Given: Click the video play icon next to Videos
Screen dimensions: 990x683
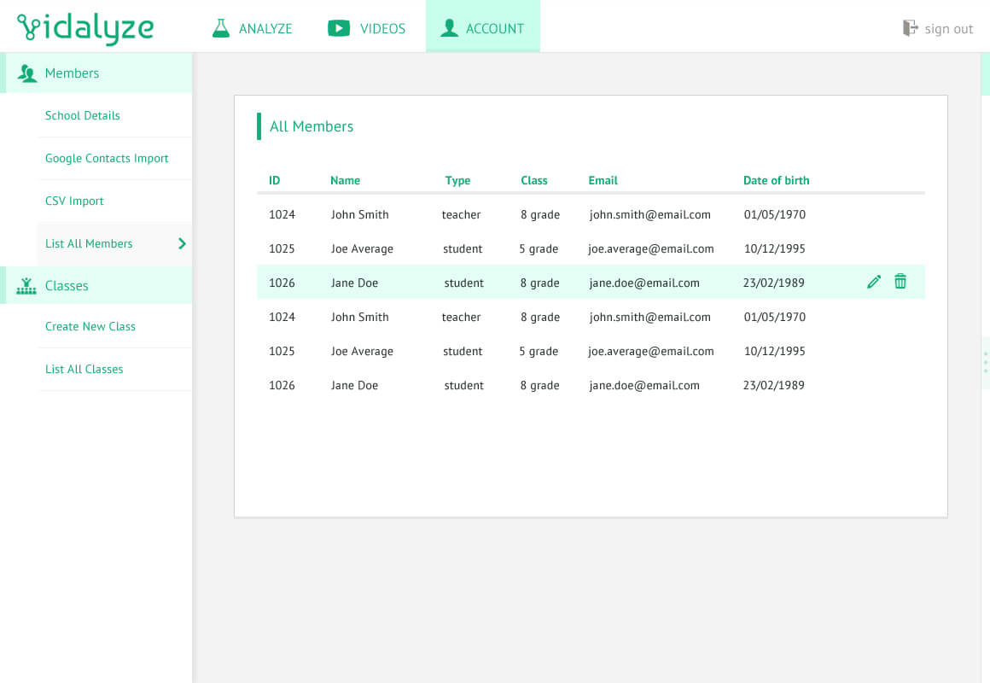Looking at the screenshot, I should pyautogui.click(x=339, y=28).
